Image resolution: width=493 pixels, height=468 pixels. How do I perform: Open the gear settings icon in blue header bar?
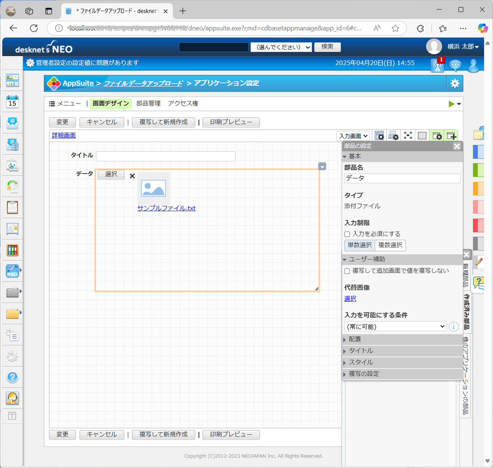(x=454, y=83)
